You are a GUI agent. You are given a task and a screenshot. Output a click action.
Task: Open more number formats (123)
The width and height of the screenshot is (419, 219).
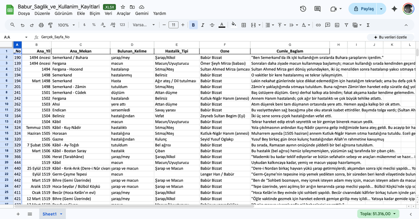[x=122, y=25]
